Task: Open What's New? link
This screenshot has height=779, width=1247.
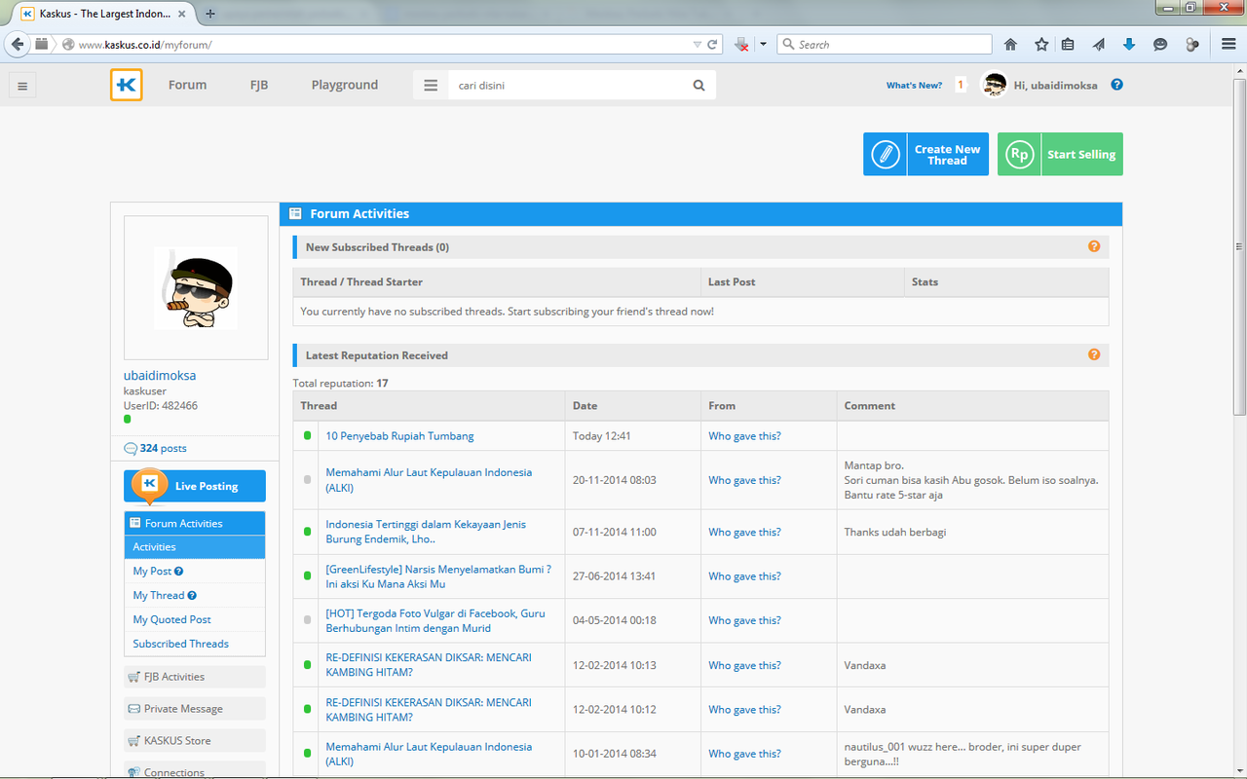Action: (914, 85)
